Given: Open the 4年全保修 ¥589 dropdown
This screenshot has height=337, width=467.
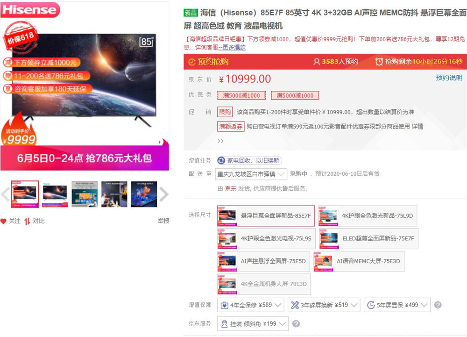Looking at the screenshot, I should click(251, 305).
